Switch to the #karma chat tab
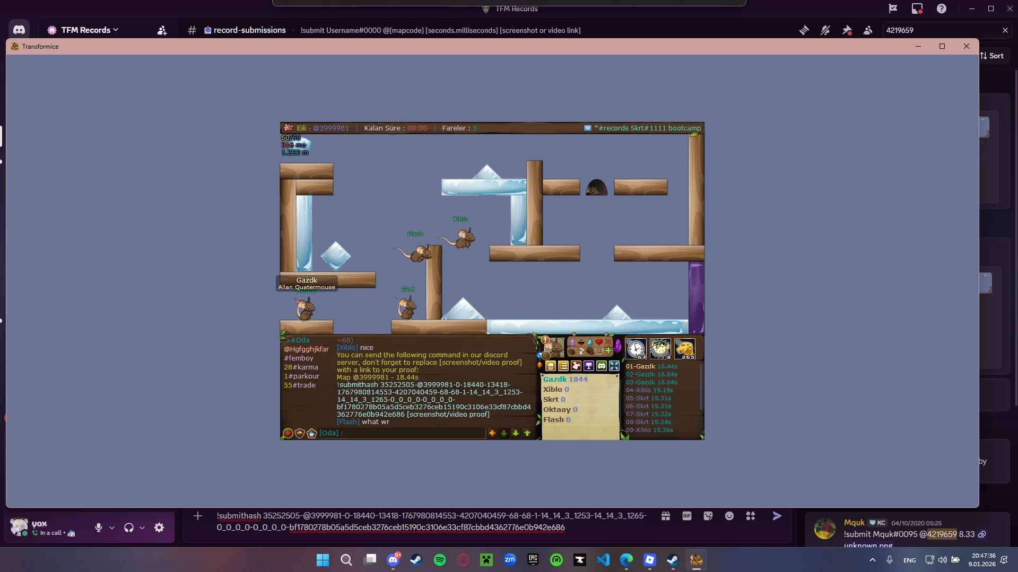The height and width of the screenshot is (572, 1018). pos(301,367)
